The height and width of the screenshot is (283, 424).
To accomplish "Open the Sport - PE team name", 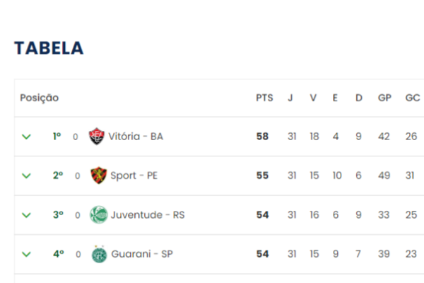I will coord(134,175).
